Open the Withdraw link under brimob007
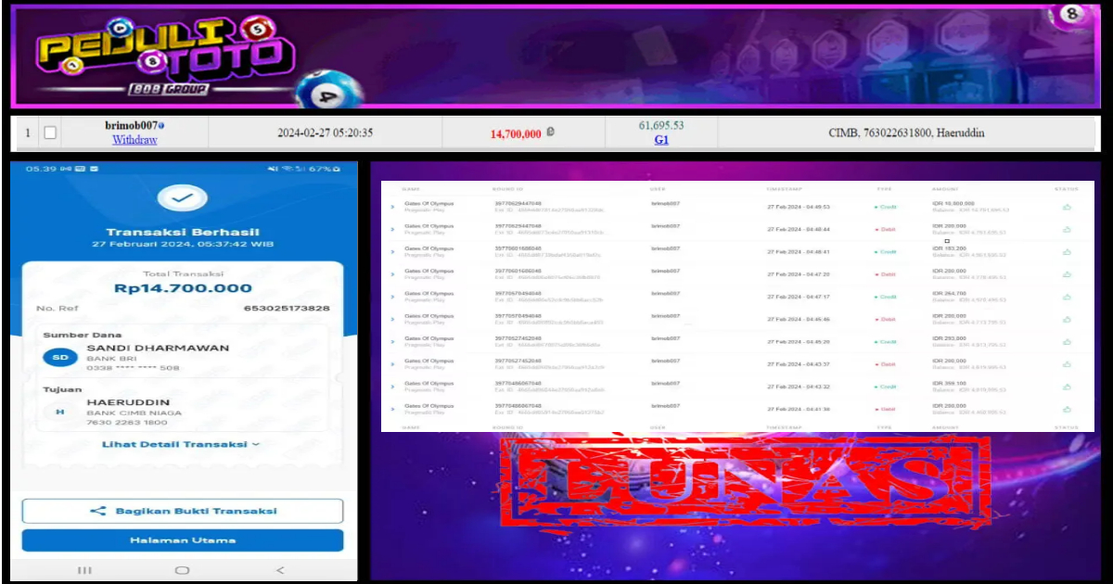 tap(136, 139)
